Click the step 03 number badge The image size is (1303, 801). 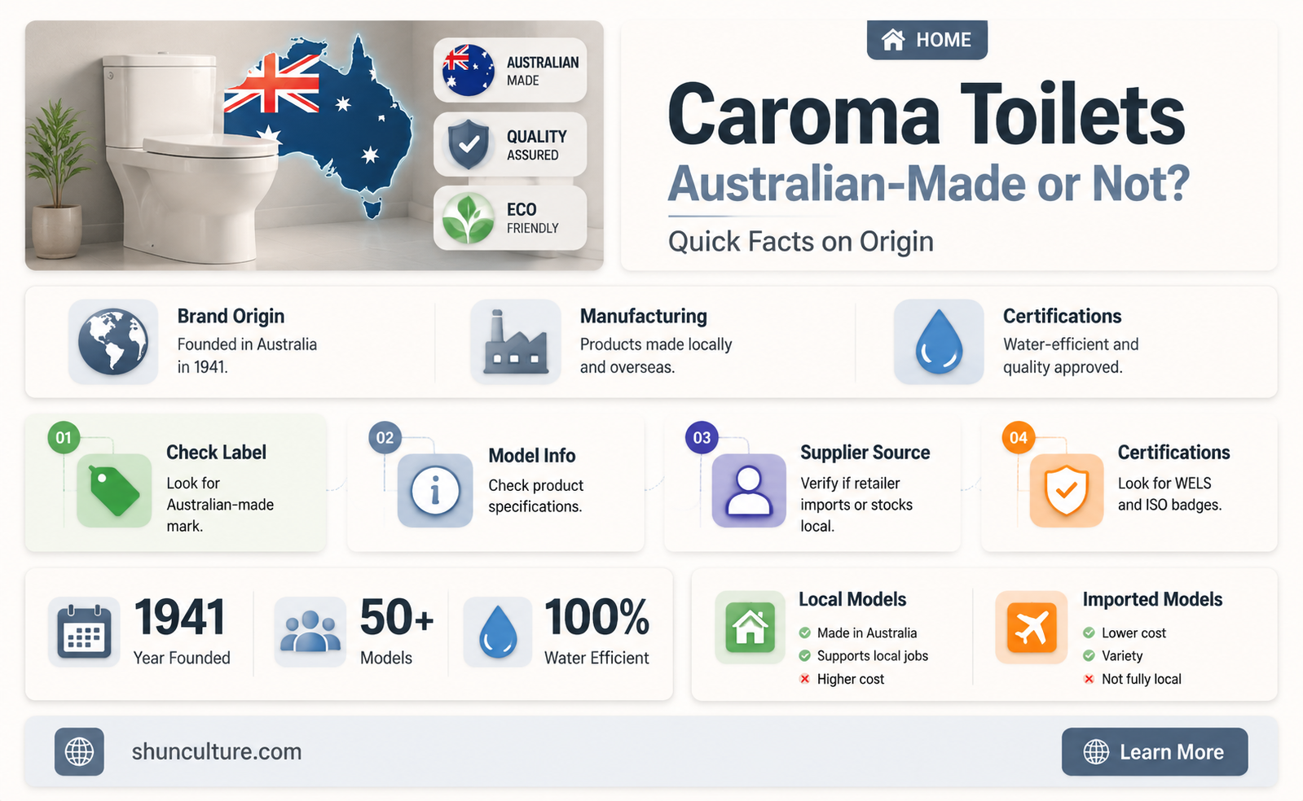point(702,438)
